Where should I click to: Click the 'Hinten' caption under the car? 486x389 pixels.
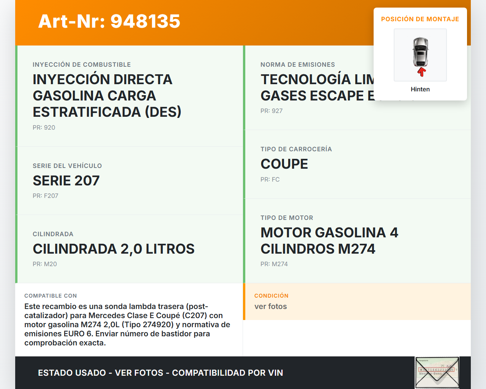click(420, 89)
